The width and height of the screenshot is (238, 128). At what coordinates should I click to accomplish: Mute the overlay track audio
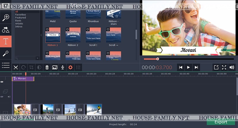(x=9, y=97)
